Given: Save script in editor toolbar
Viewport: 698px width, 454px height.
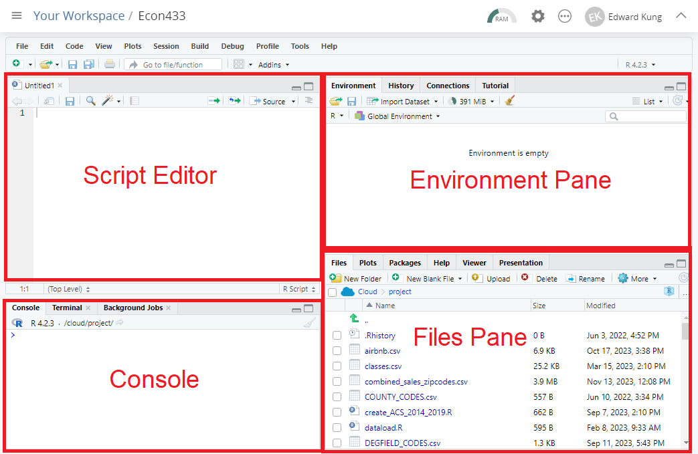Looking at the screenshot, I should point(70,101).
